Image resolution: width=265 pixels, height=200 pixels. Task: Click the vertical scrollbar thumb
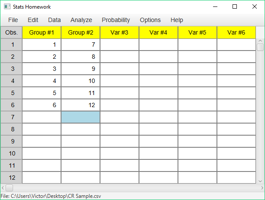point(260,47)
